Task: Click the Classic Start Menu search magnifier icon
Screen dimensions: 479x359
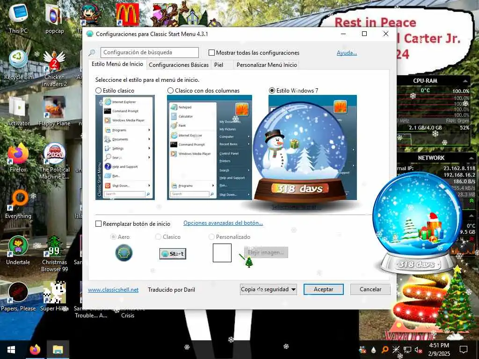Action: coord(92,52)
